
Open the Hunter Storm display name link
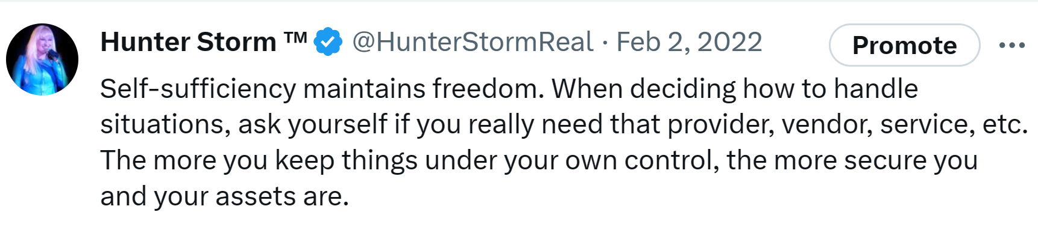click(x=204, y=42)
